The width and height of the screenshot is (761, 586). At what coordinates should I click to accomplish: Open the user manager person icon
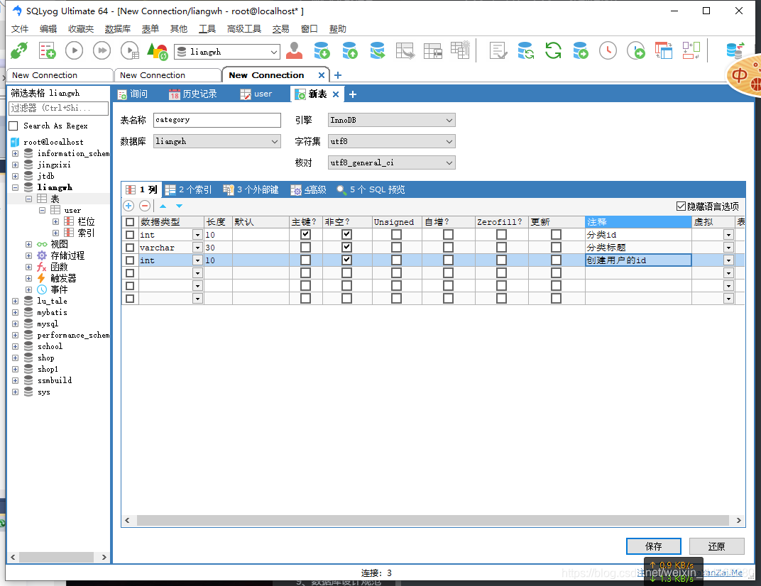click(294, 50)
